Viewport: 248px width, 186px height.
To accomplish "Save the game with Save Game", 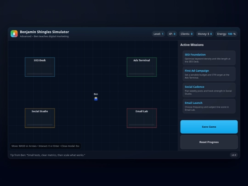I will [x=209, y=127].
